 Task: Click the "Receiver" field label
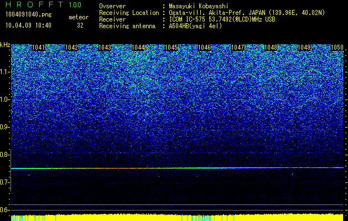click(112, 19)
